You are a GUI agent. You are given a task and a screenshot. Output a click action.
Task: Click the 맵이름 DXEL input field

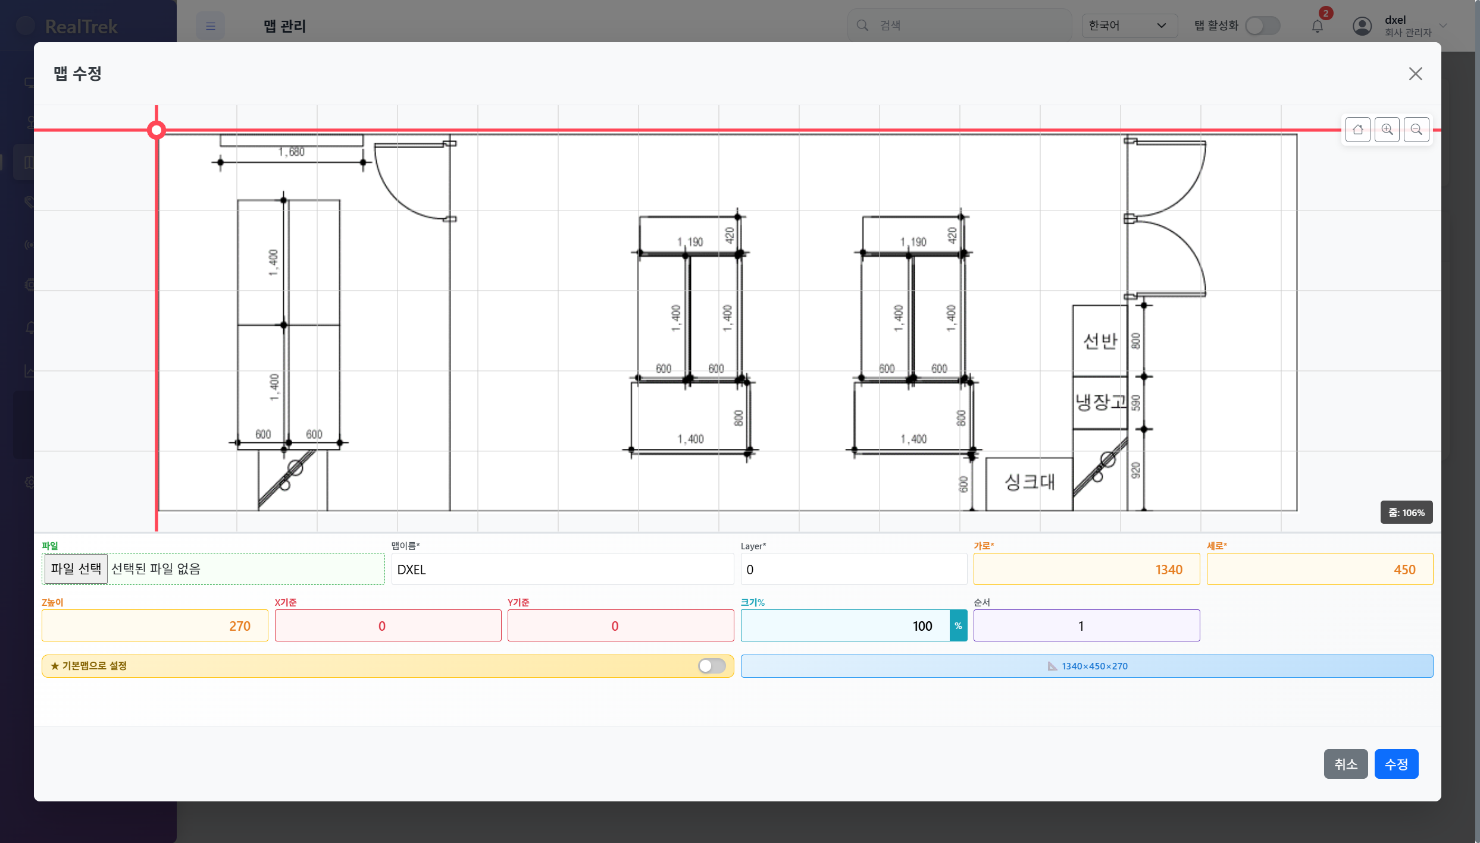[x=562, y=570]
